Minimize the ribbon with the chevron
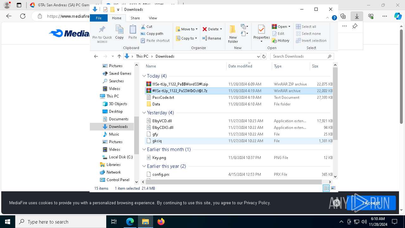 (x=327, y=18)
